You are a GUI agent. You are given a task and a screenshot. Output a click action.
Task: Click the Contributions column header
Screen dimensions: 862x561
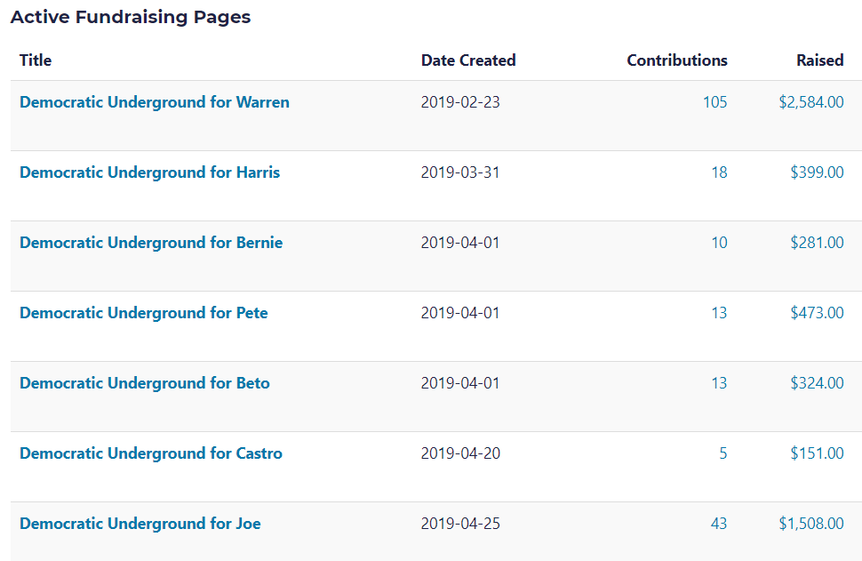tap(677, 60)
